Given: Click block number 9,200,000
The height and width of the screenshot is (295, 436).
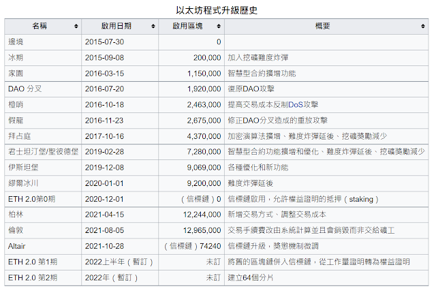Looking at the screenshot, I should point(204,183).
